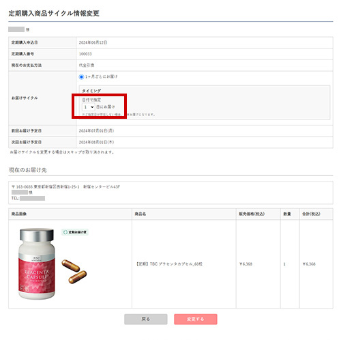Image resolution: width=341 pixels, height=340 pixels.
Task: Click the 販売価格(税込) column header
Action: click(252, 214)
